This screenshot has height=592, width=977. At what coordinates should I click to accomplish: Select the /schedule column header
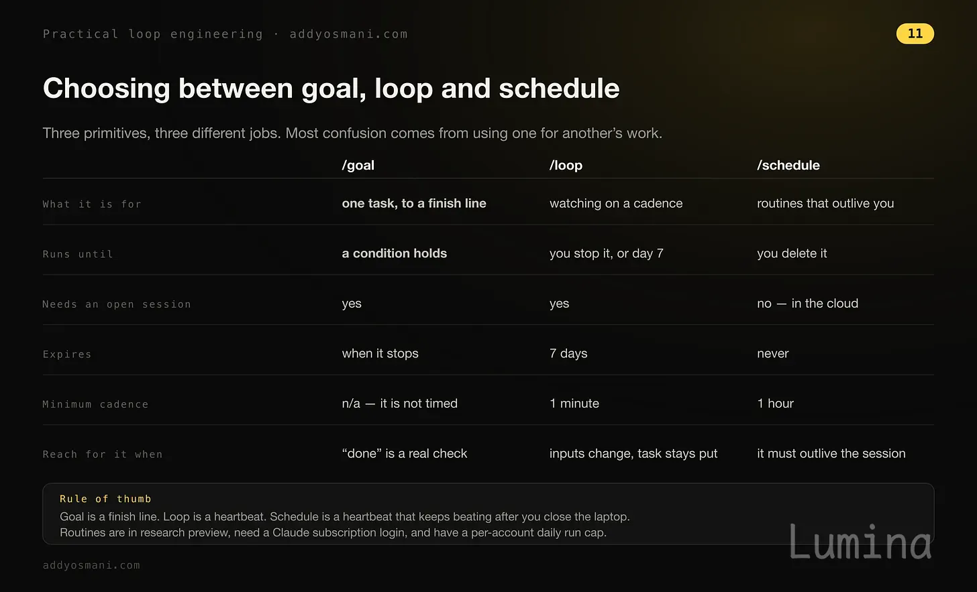[788, 166]
